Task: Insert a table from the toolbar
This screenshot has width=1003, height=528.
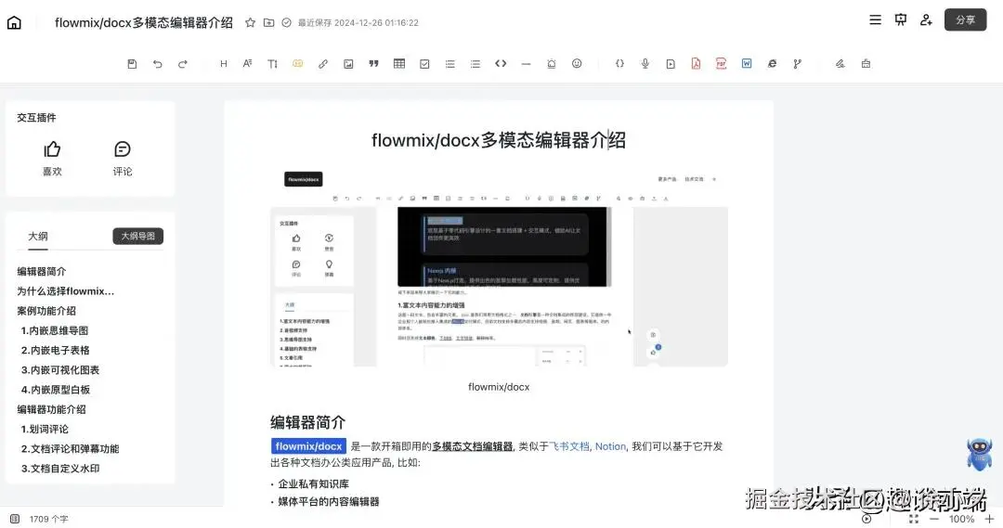Action: [x=399, y=64]
